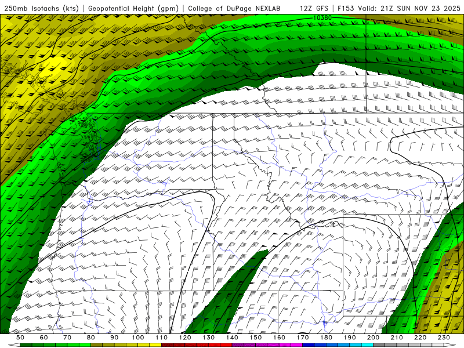Viewport: 464px width, 348px height.
Task: Click the legend value 100
Action: [x=138, y=338]
